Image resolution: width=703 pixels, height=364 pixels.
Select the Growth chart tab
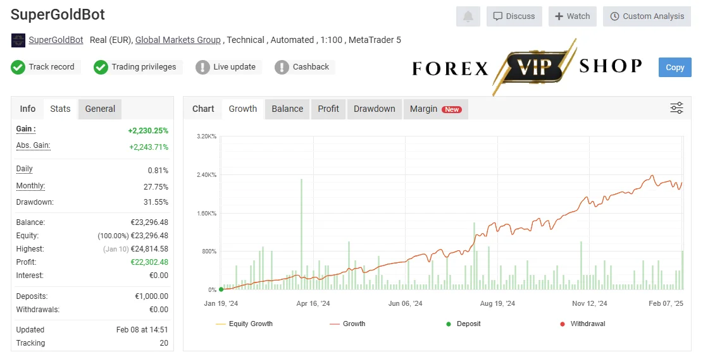[x=242, y=109]
